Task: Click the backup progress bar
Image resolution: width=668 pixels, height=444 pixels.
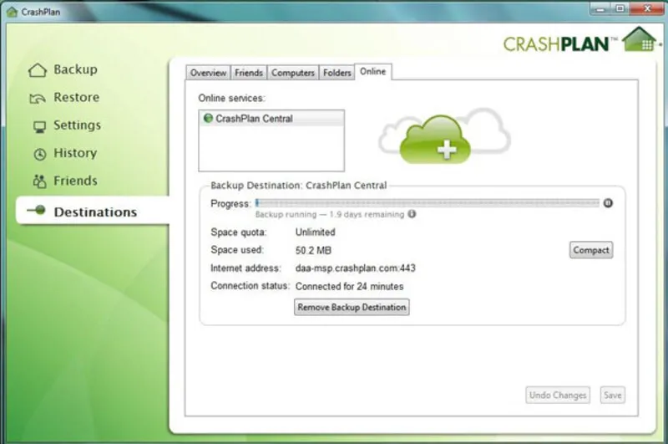Action: 428,203
